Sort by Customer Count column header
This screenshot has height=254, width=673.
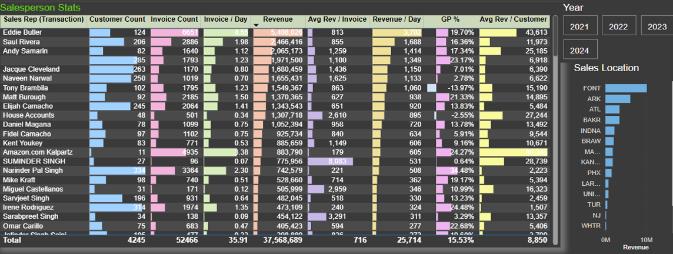point(117,19)
